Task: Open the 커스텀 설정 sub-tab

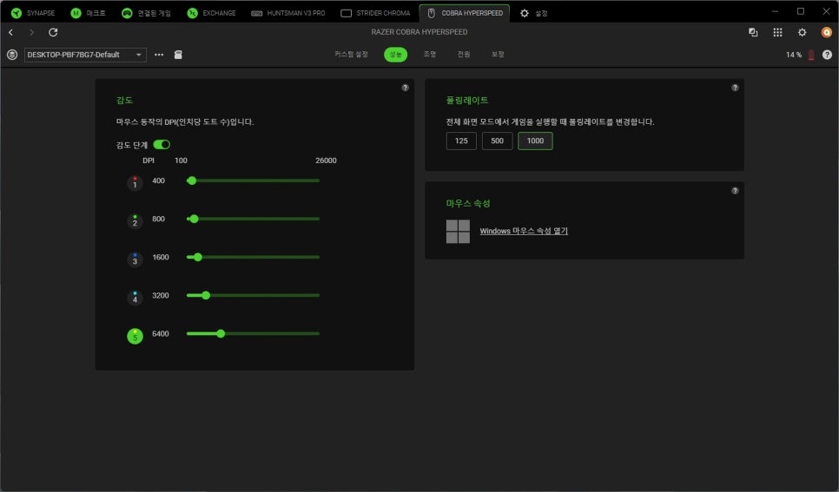Action: coord(351,55)
